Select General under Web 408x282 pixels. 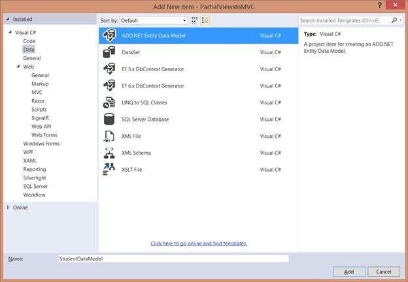[40, 75]
